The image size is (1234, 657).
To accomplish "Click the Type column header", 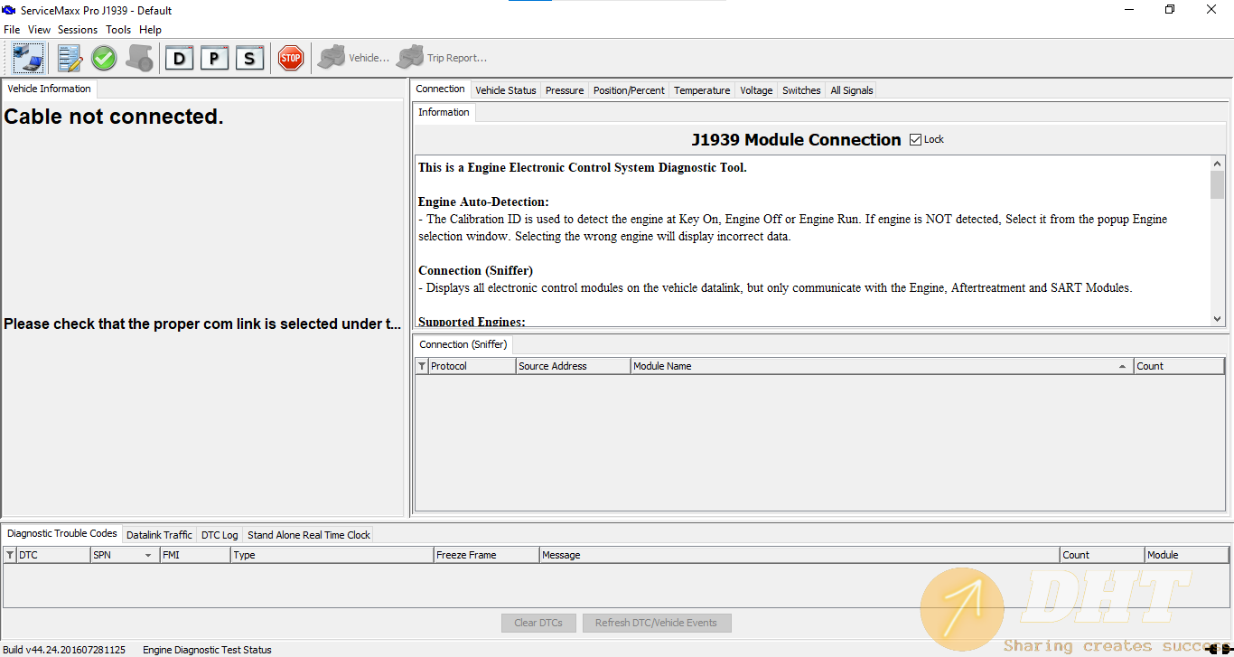I will 332,555.
